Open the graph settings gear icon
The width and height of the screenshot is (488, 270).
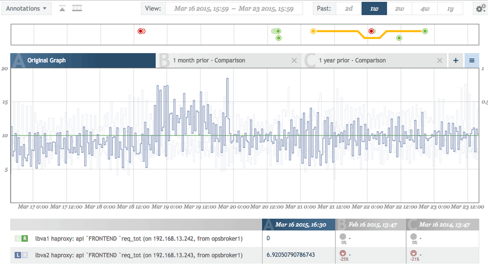(x=480, y=8)
